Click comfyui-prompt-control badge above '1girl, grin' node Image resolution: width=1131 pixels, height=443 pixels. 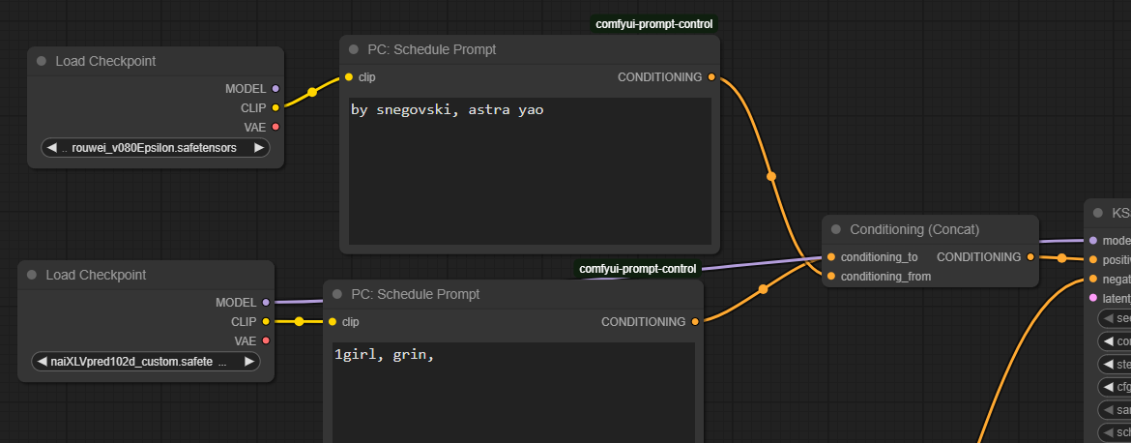coord(638,269)
